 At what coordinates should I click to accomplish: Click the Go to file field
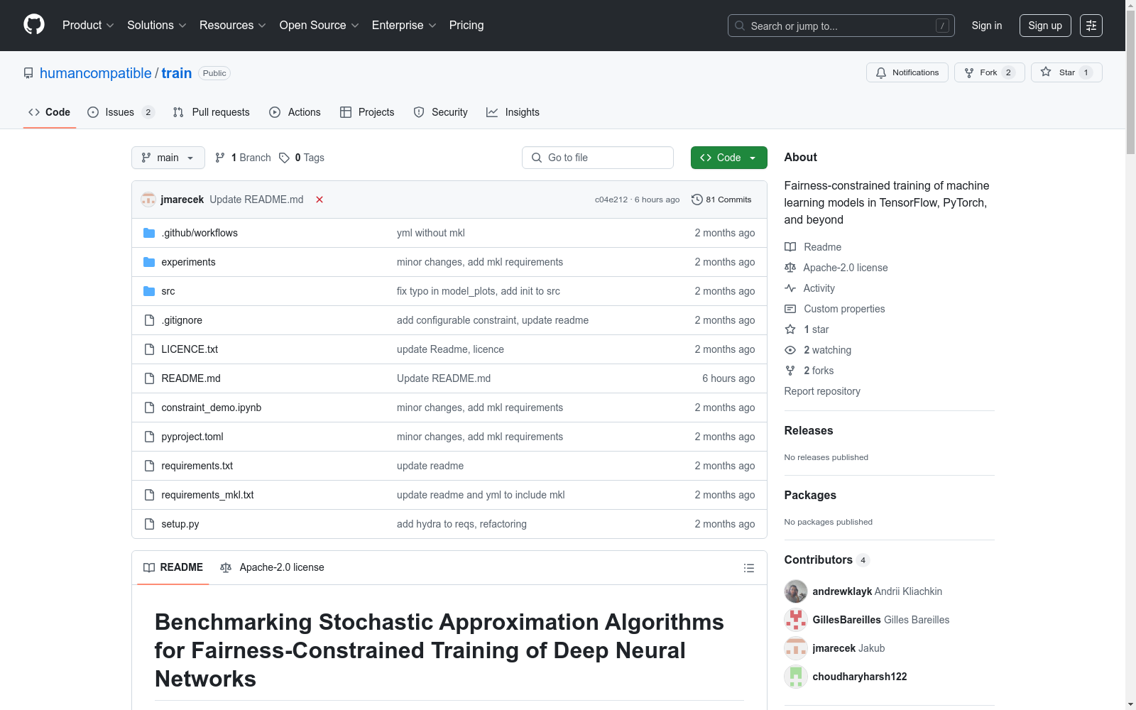(x=598, y=158)
